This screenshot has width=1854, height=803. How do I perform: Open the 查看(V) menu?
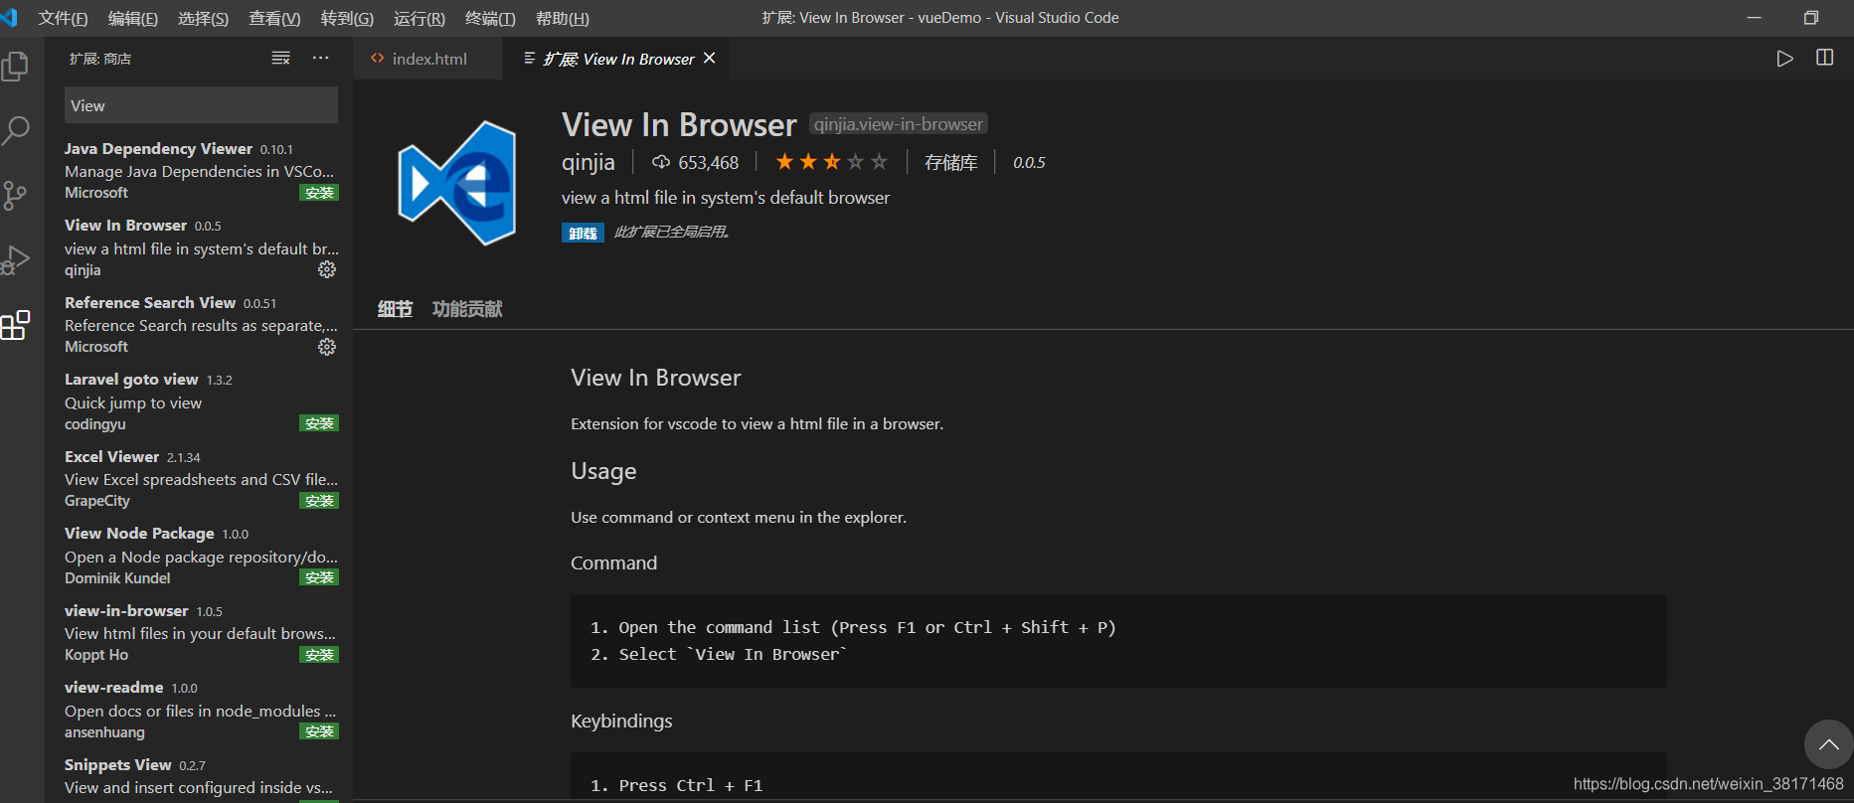coord(274,18)
